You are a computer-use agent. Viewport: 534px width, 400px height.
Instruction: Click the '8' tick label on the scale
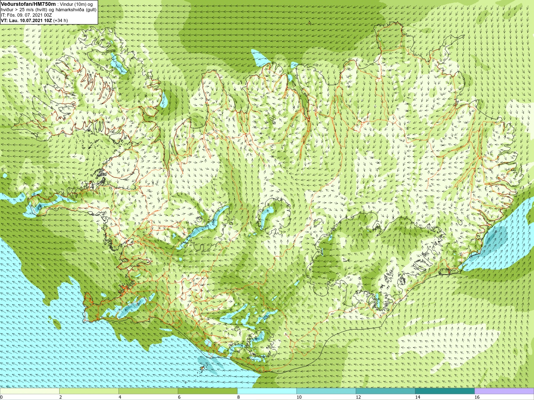click(x=239, y=397)
